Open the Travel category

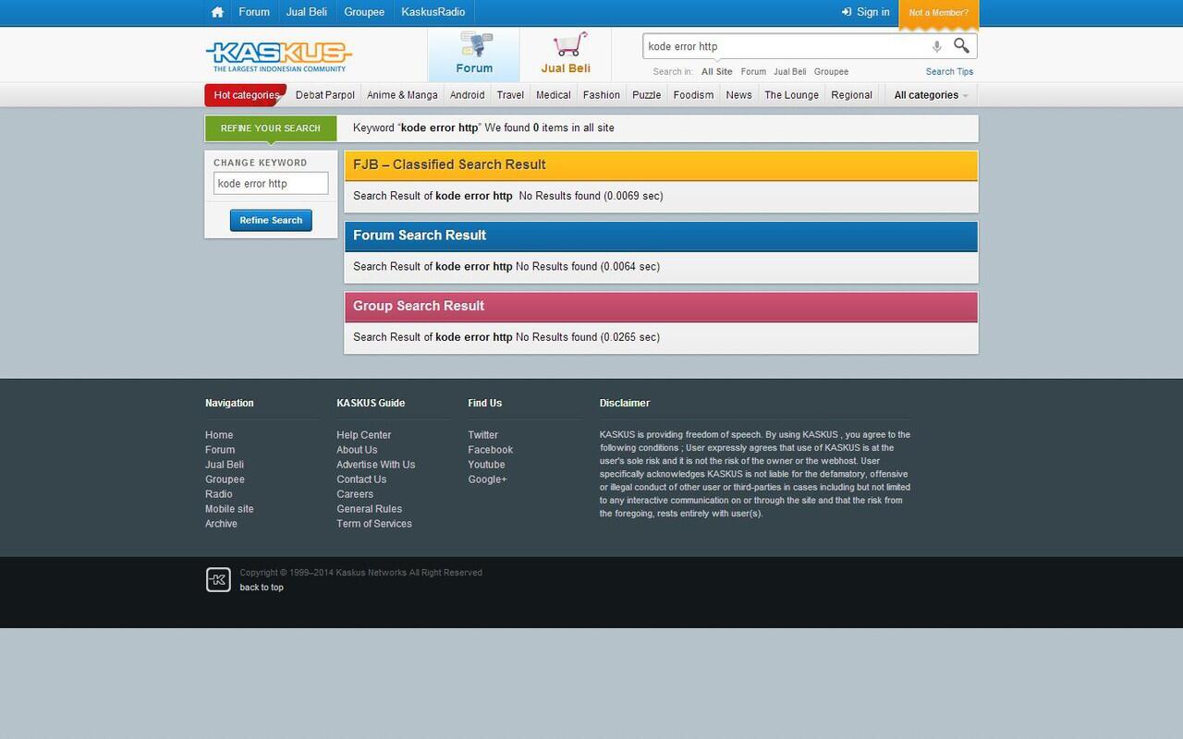[x=510, y=95]
